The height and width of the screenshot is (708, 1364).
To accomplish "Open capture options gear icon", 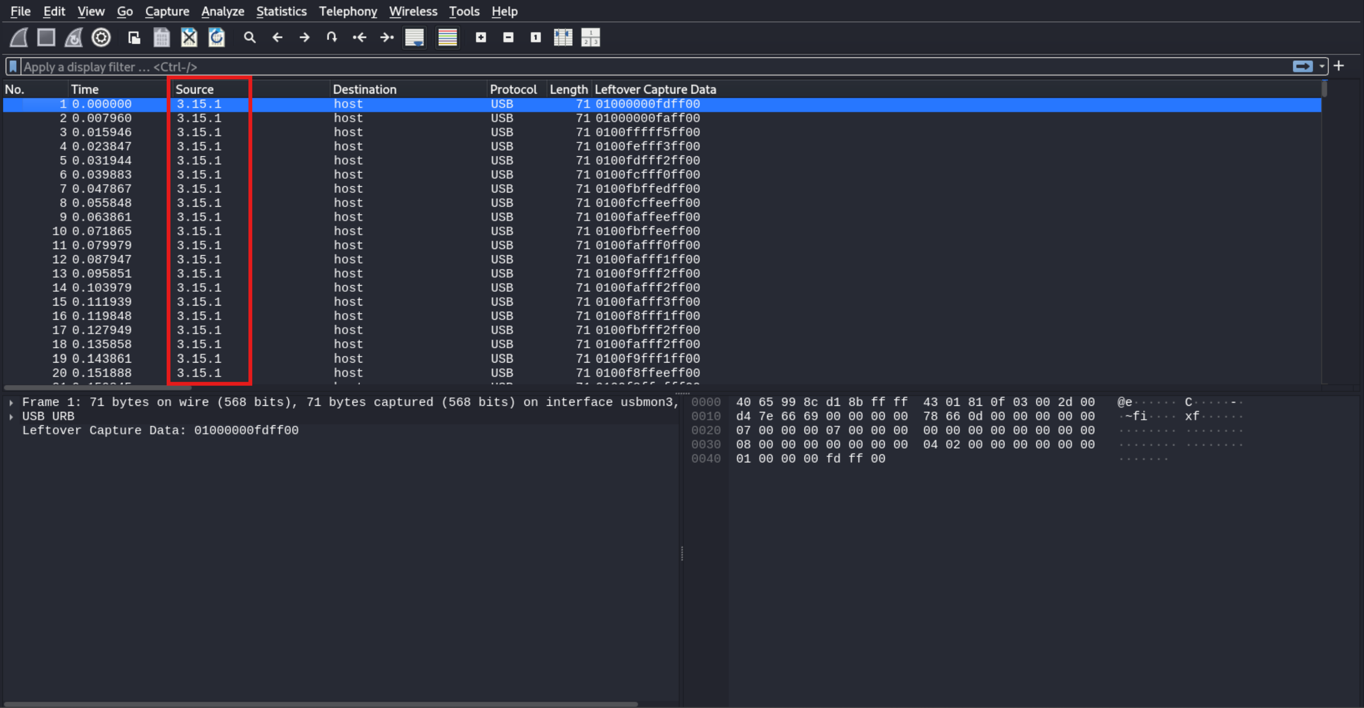I will coord(101,38).
